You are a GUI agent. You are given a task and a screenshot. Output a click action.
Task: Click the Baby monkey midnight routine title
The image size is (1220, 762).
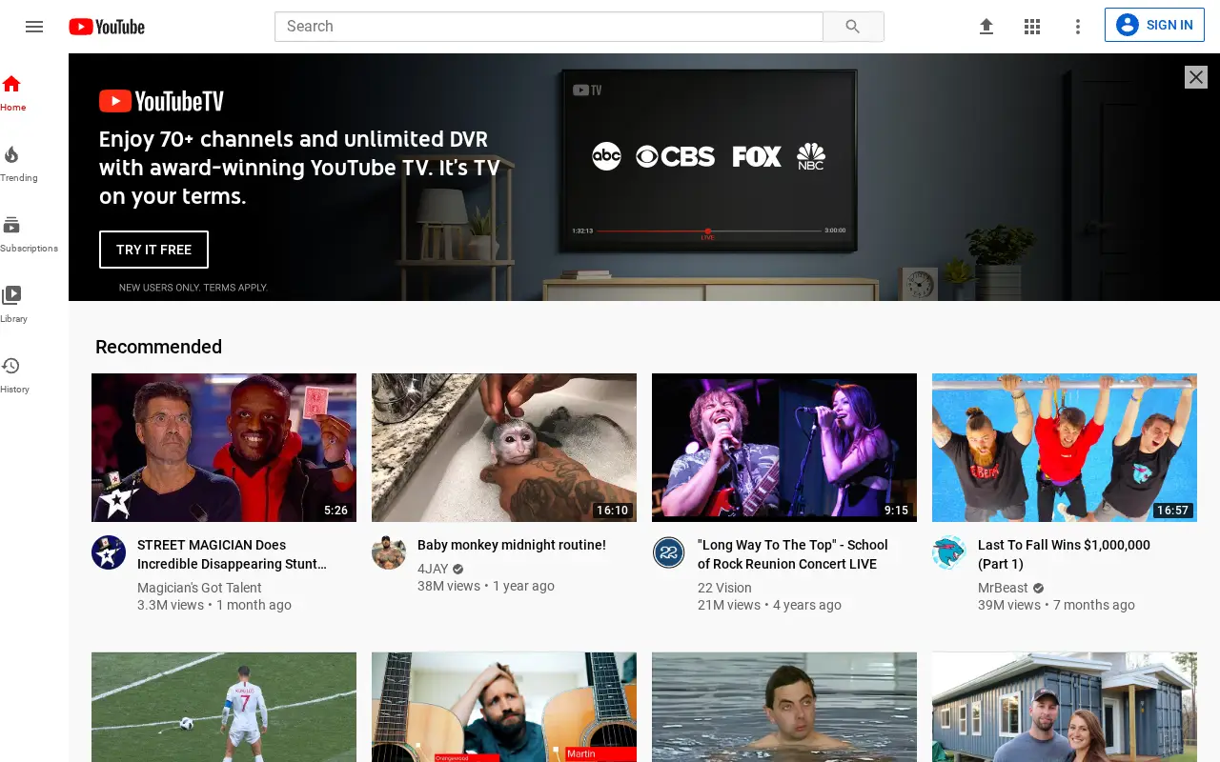[512, 545]
